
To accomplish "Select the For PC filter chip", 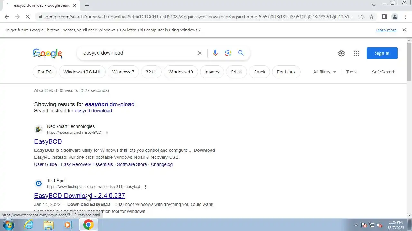I will coord(45,72).
